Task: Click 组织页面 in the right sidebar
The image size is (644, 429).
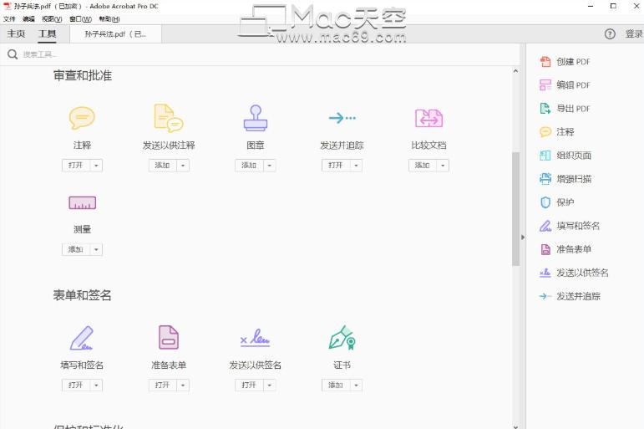Action: pyautogui.click(x=565, y=156)
